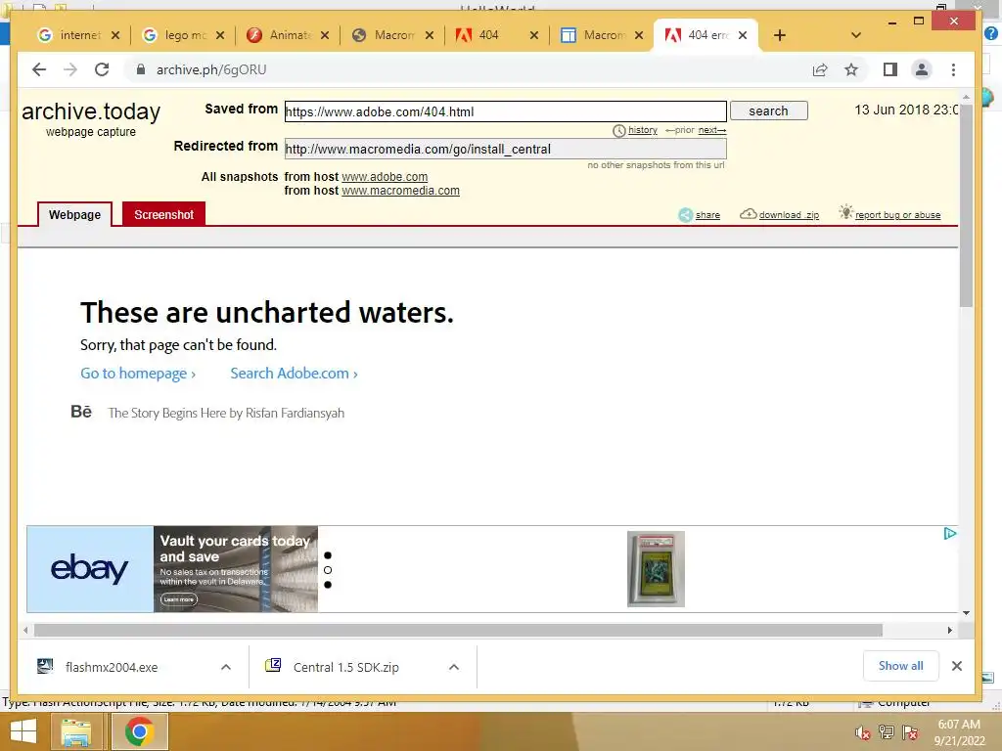1002x751 pixels.
Task: Select the first ad carousel dot
Action: [328, 555]
